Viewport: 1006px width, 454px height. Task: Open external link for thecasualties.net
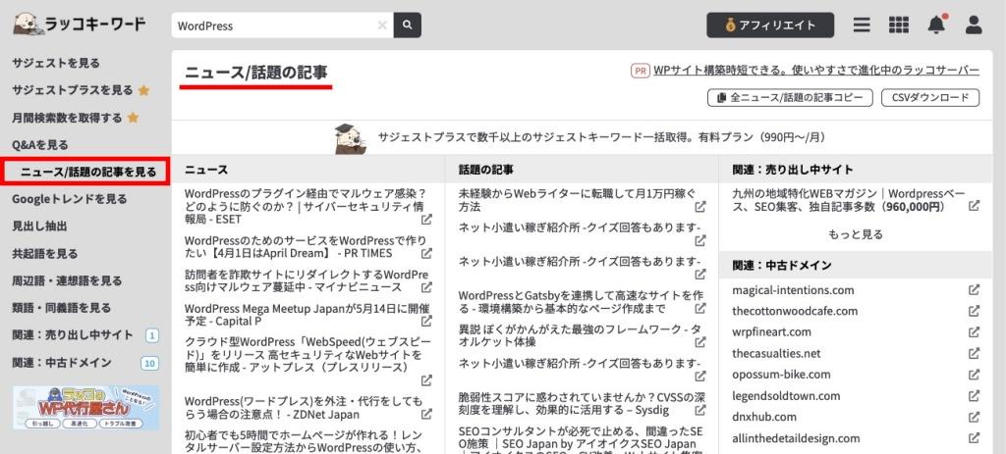click(x=974, y=353)
